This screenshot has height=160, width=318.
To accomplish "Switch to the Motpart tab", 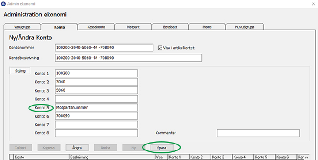I will 133,27.
